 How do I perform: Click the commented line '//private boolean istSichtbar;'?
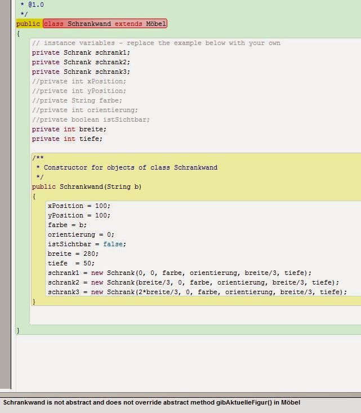coord(91,119)
